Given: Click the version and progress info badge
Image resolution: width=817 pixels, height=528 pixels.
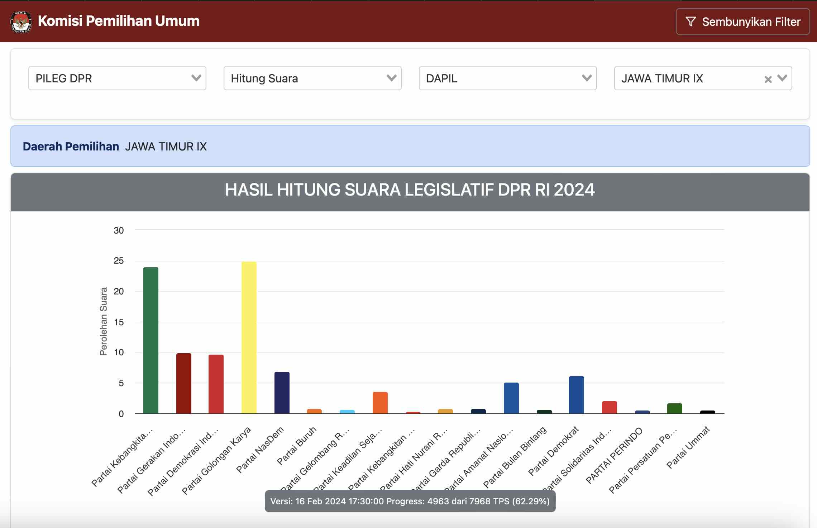Looking at the screenshot, I should [410, 501].
